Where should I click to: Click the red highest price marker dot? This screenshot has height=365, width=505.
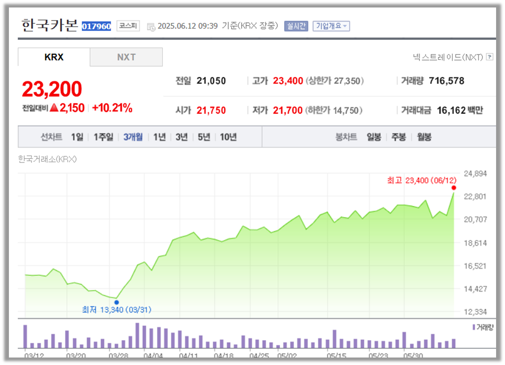tap(454, 188)
